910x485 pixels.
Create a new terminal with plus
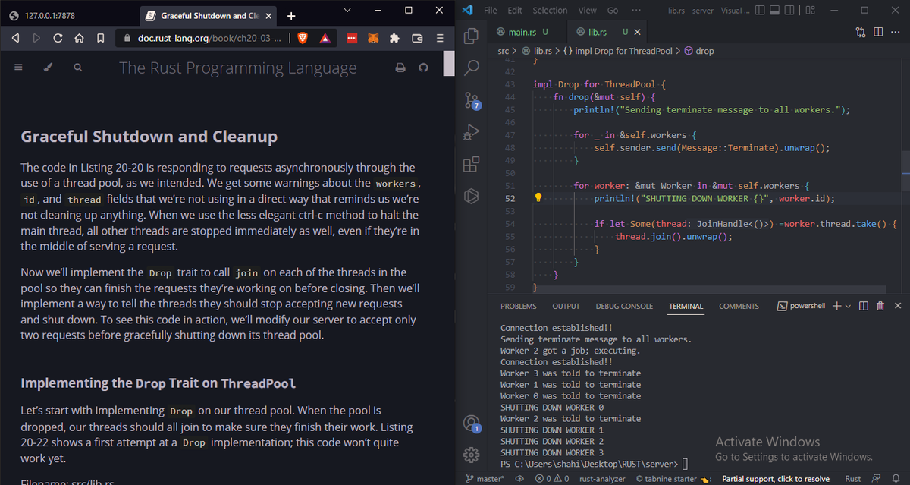pyautogui.click(x=836, y=306)
